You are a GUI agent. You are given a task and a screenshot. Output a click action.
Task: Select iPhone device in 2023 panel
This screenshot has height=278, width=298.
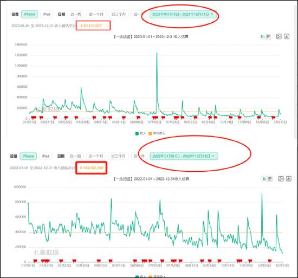click(x=29, y=14)
